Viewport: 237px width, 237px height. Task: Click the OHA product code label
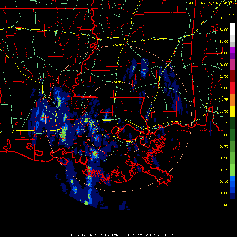pos(231,16)
